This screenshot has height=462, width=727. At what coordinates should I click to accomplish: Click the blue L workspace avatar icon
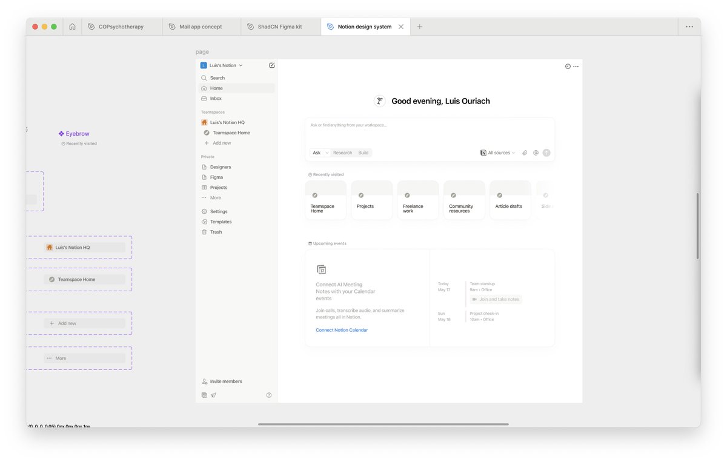(204, 65)
